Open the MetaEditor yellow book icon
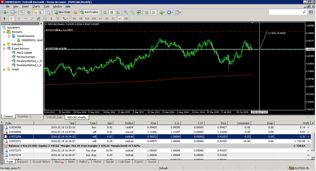 tap(75, 12)
